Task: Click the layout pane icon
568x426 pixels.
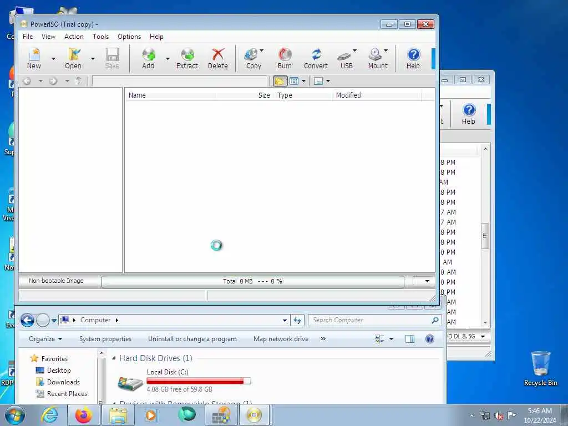Action: coord(318,81)
